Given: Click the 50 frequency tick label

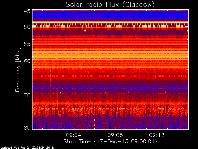Looking at the screenshot, I should click(27, 27).
